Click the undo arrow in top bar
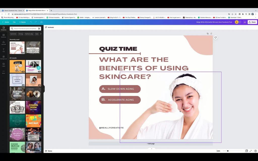The image size is (258, 161). click(31, 22)
